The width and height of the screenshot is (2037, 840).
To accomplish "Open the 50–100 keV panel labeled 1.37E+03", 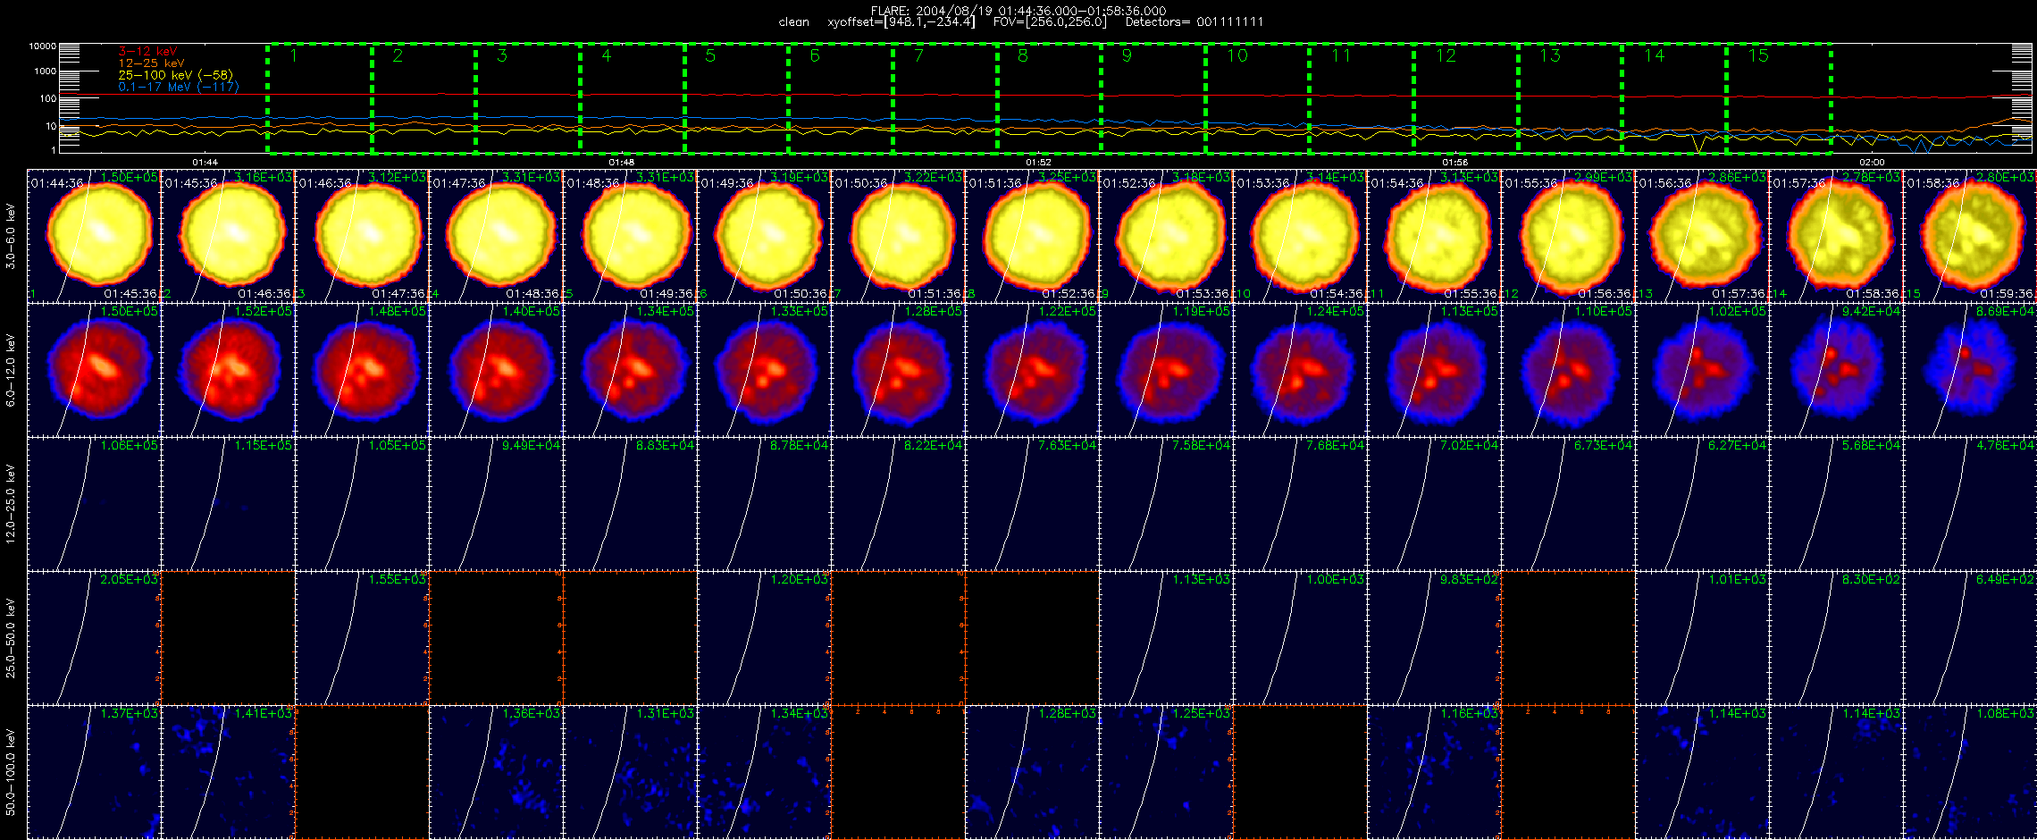I will pyautogui.click(x=94, y=772).
